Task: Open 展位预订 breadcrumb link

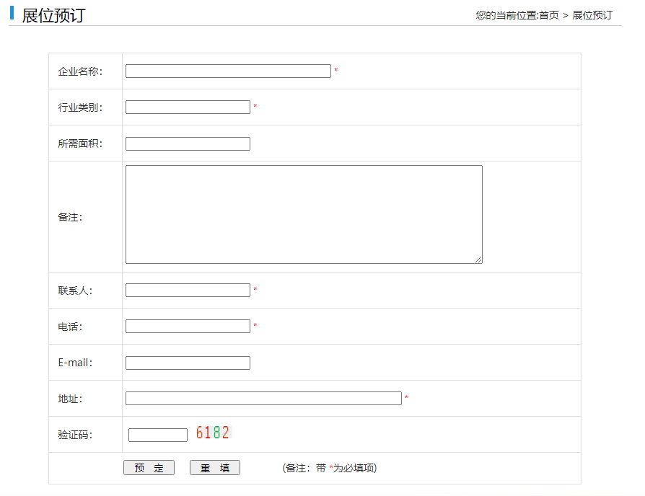Action: (592, 16)
